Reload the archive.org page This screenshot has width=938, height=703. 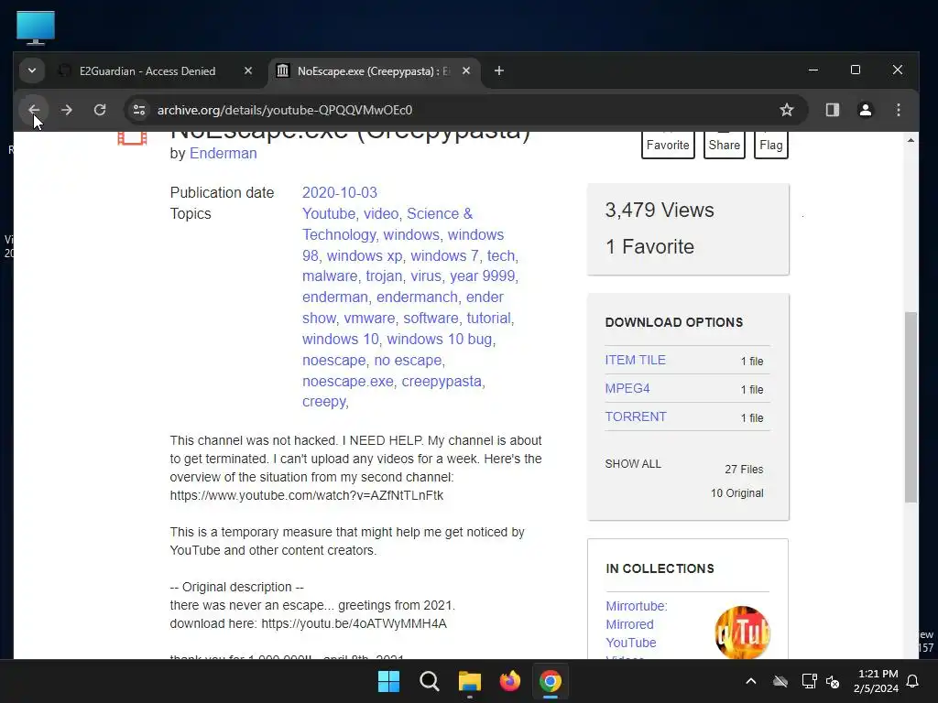[100, 110]
